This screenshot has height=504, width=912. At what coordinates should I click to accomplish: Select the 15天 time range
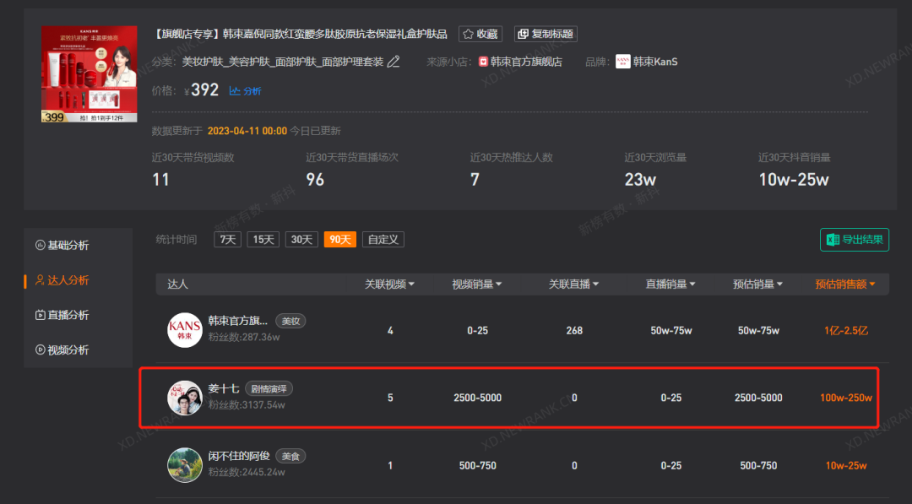[x=263, y=240]
